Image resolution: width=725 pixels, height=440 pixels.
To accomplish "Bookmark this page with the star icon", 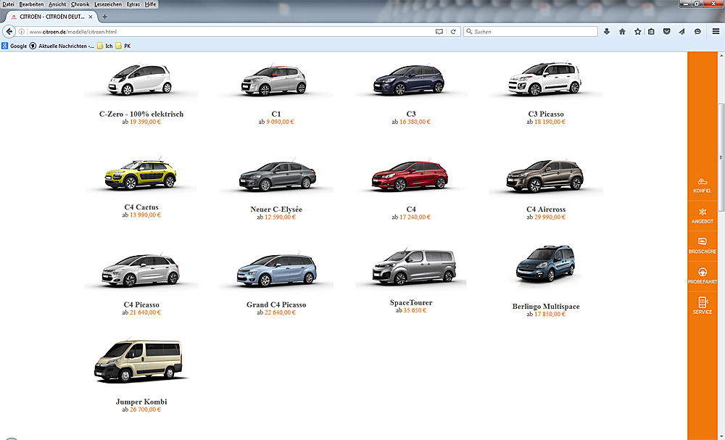I will pyautogui.click(x=637, y=32).
